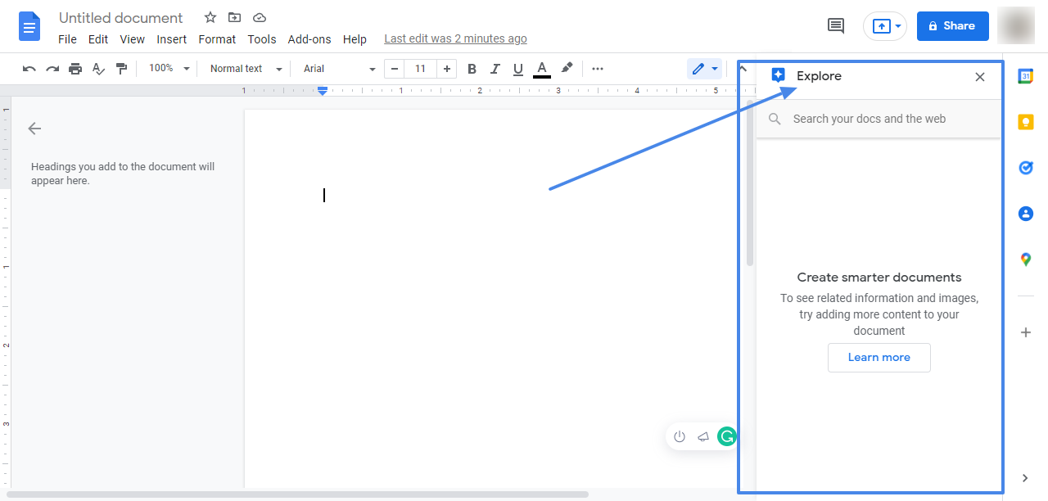The width and height of the screenshot is (1048, 501).
Task: Click the font size field showing 11
Action: [x=420, y=69]
